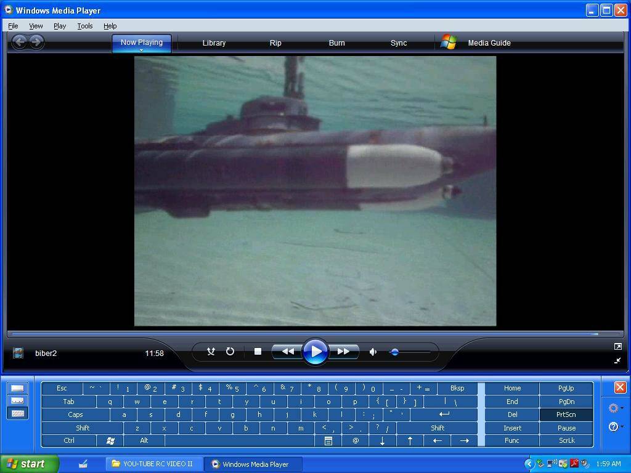631x473 pixels.
Task: Click the seek bar progress track
Action: pyautogui.click(x=315, y=334)
